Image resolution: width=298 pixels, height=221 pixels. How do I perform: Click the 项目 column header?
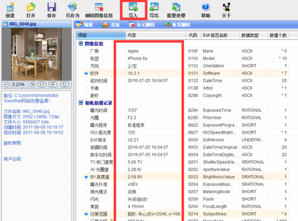point(101,35)
